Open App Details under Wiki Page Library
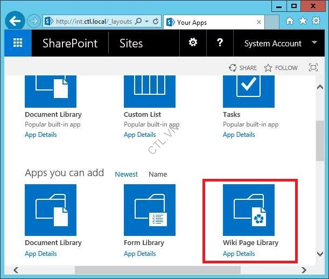Image resolution: width=329 pixels, height=279 pixels. (x=239, y=253)
